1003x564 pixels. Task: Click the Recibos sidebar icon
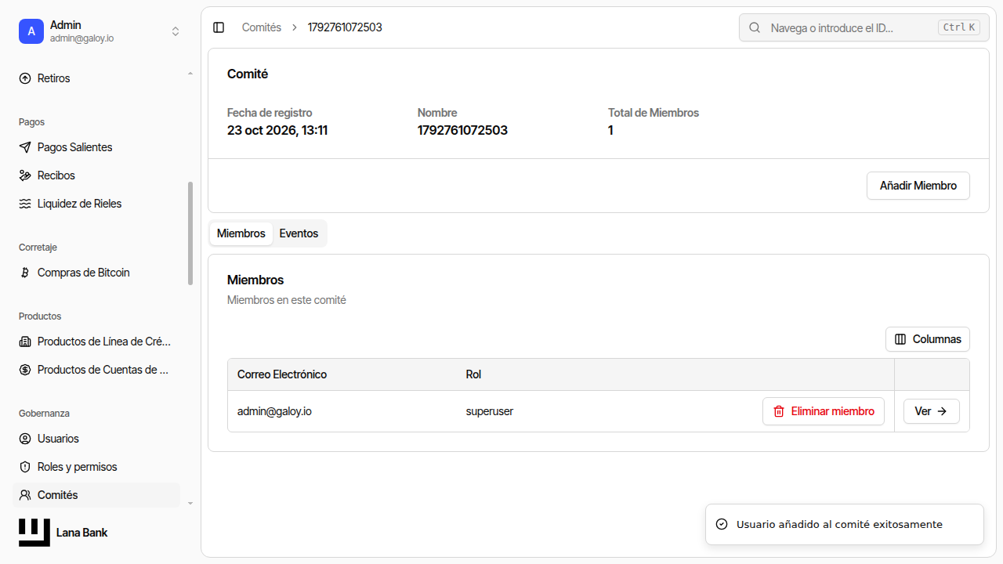(25, 175)
